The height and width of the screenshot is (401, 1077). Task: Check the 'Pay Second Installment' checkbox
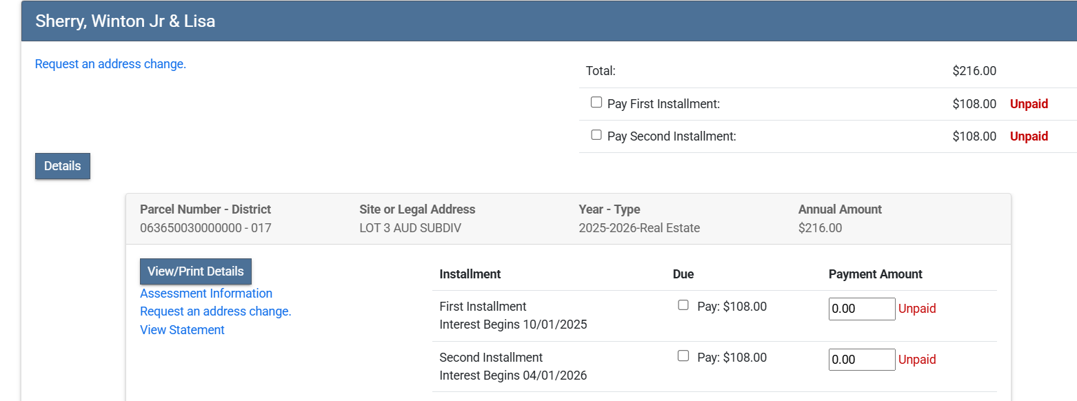pyautogui.click(x=596, y=135)
